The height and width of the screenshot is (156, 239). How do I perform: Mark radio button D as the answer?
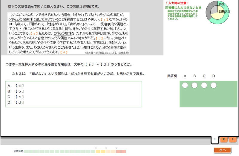213,86
